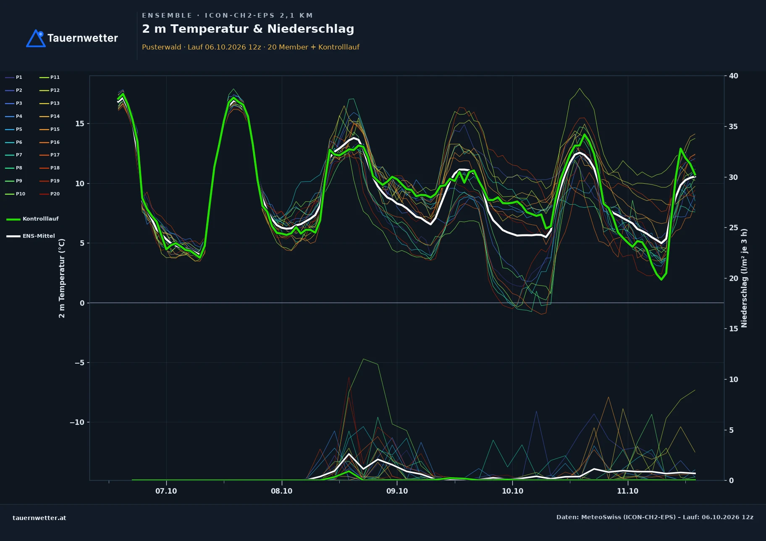Select the P17 legend entry
Viewport: 766px width, 541px height.
click(50, 155)
